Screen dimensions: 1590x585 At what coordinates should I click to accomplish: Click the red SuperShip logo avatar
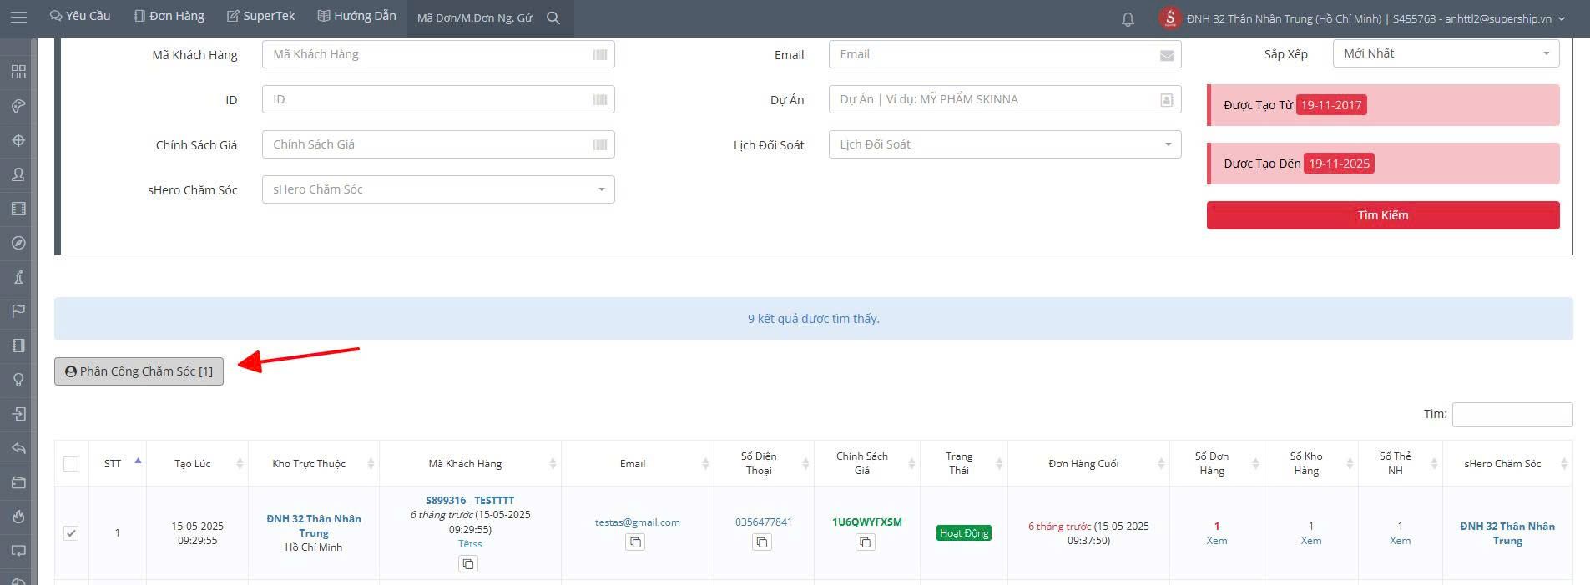click(x=1170, y=18)
